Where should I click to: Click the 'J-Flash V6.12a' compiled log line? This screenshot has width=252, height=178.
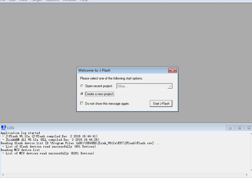[x=50, y=136]
